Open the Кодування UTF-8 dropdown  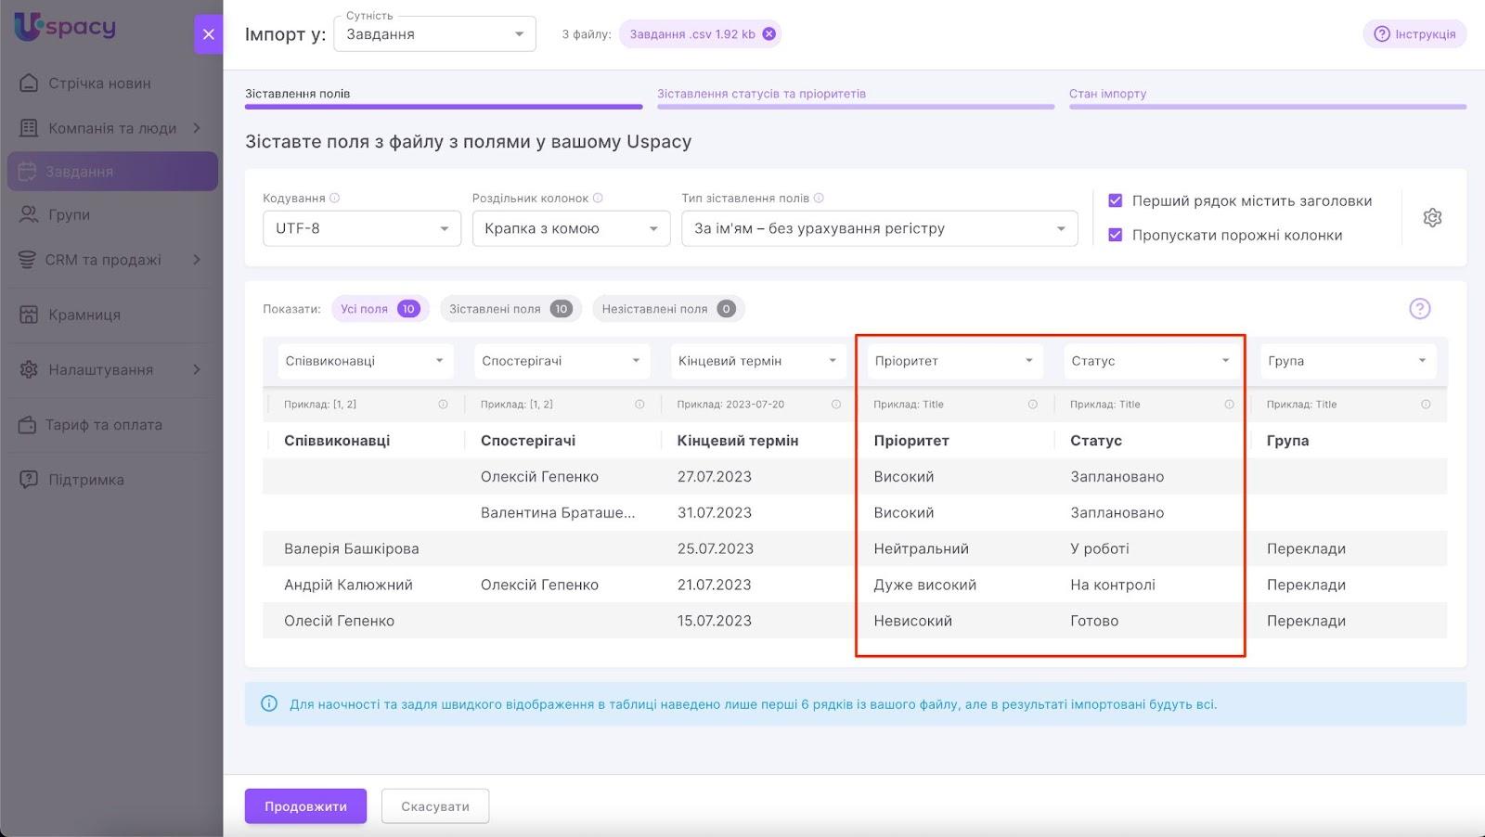pyautogui.click(x=361, y=228)
